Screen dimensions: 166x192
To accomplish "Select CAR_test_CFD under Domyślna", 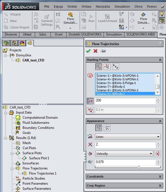I will pyautogui.click(x=33, y=60).
